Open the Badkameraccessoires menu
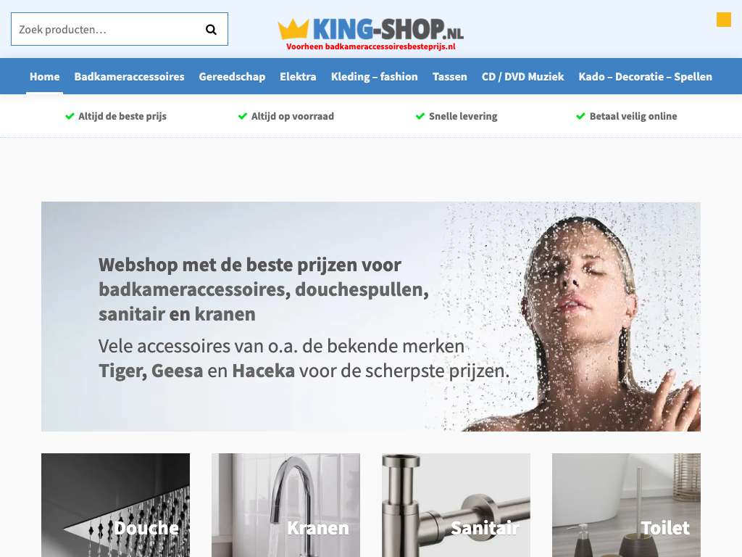 [x=129, y=77]
